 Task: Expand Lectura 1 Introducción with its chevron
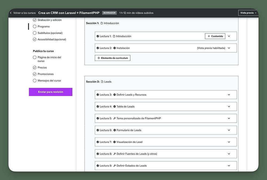(229, 36)
